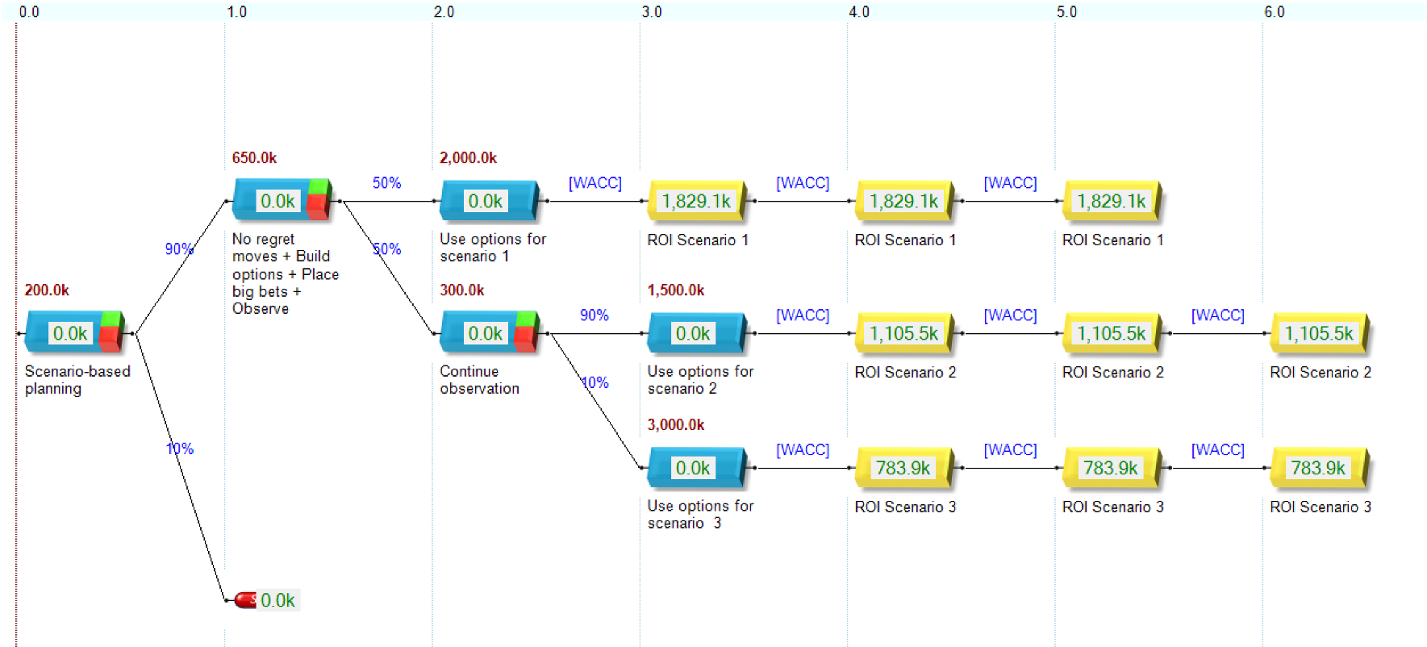The width and height of the screenshot is (1427, 647).
Task: Select the Use options for scenario 2 node
Action: pos(695,333)
